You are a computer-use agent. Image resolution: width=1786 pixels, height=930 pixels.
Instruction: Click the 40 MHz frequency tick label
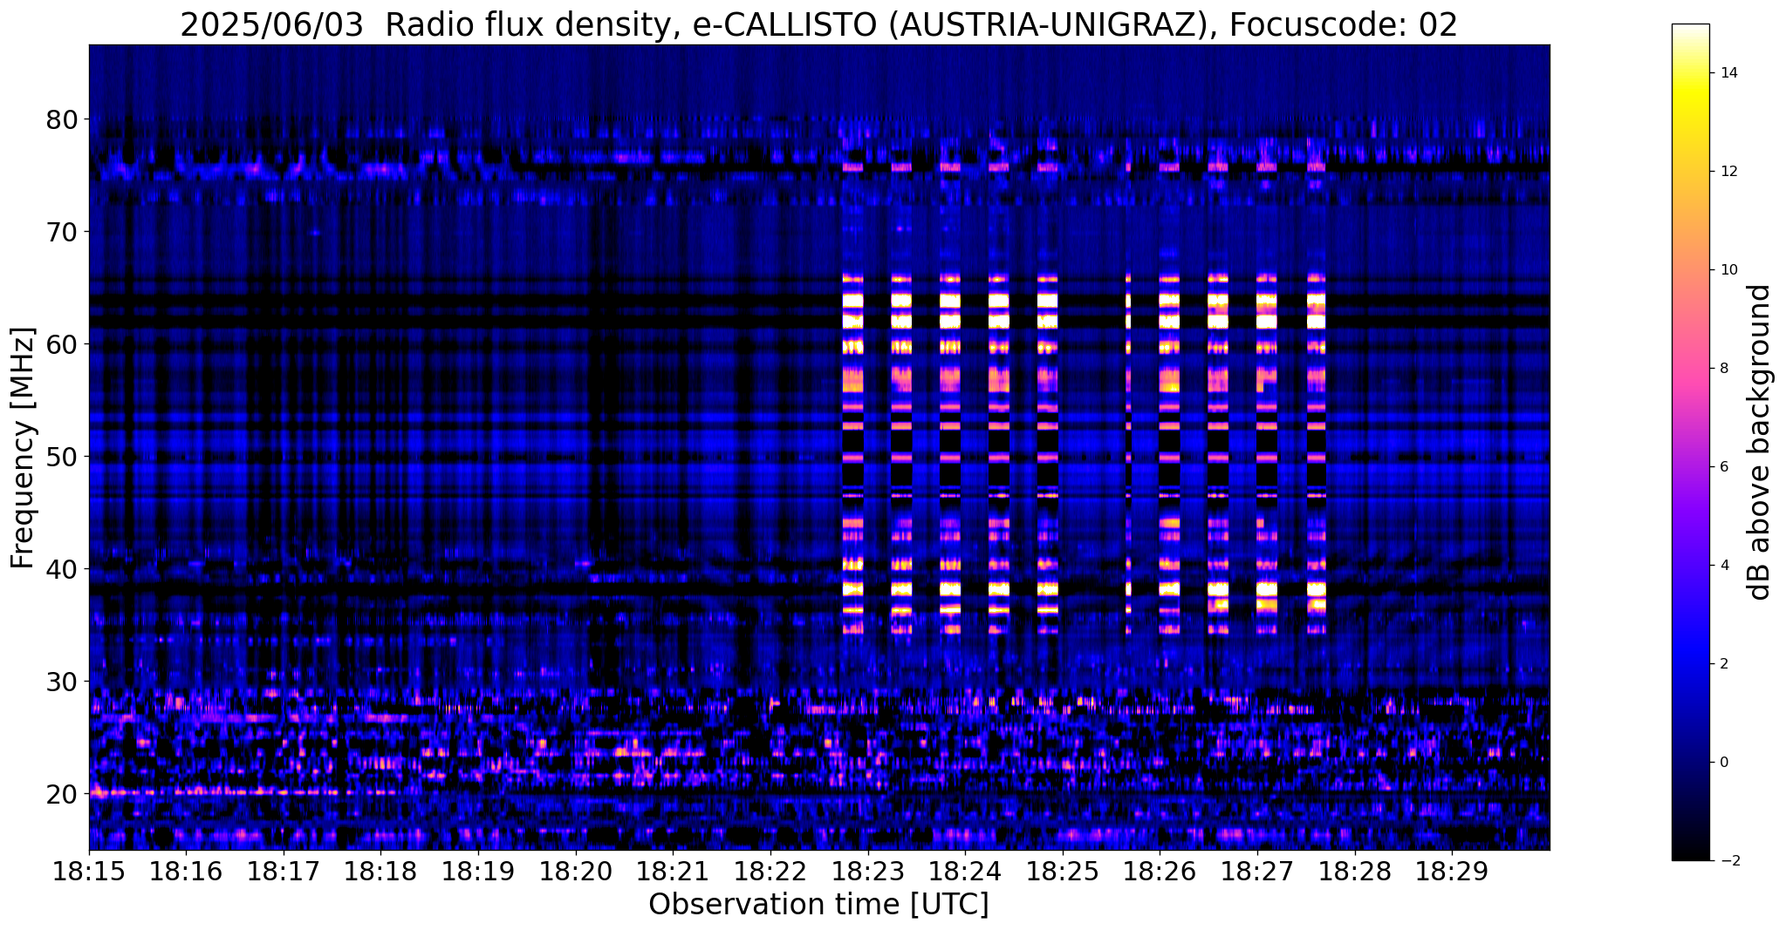pyautogui.click(x=62, y=569)
